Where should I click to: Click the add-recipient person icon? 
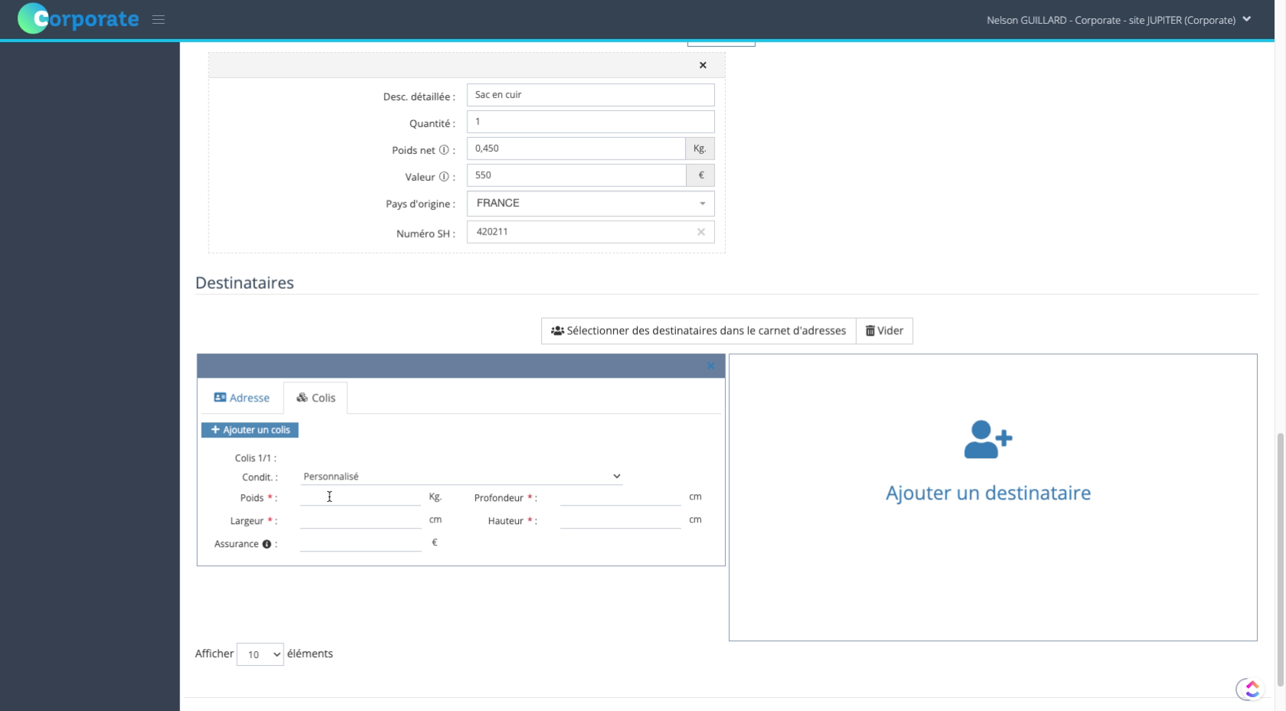(x=988, y=440)
